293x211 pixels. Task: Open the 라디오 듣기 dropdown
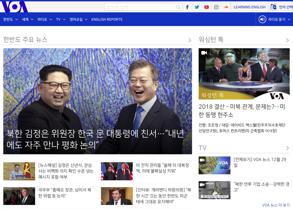(279, 19)
